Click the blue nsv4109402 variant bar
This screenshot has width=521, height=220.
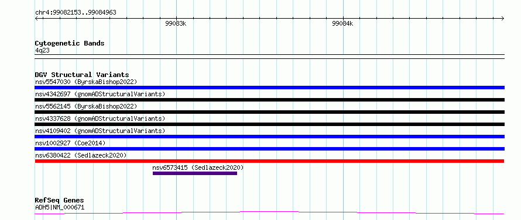[x=269, y=137]
